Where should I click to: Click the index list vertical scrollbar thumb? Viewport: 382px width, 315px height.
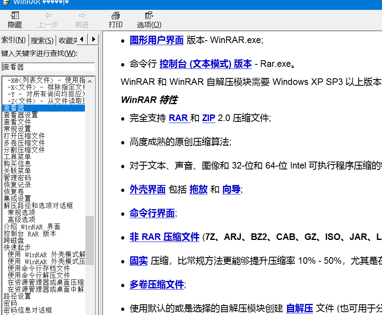click(x=89, y=240)
